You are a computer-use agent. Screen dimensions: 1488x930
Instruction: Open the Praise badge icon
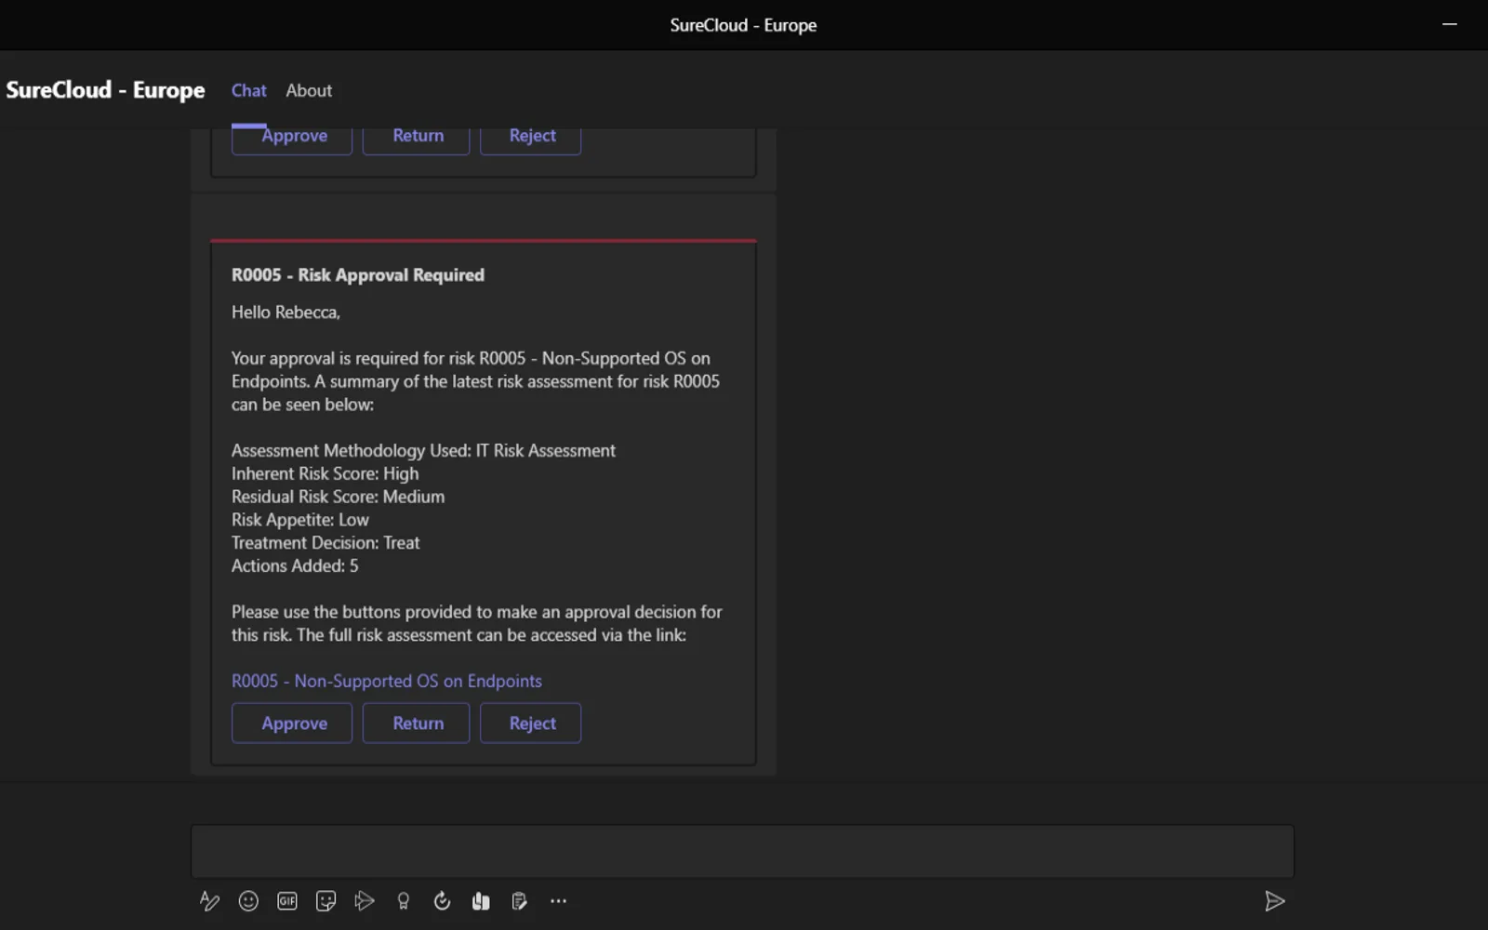(403, 901)
